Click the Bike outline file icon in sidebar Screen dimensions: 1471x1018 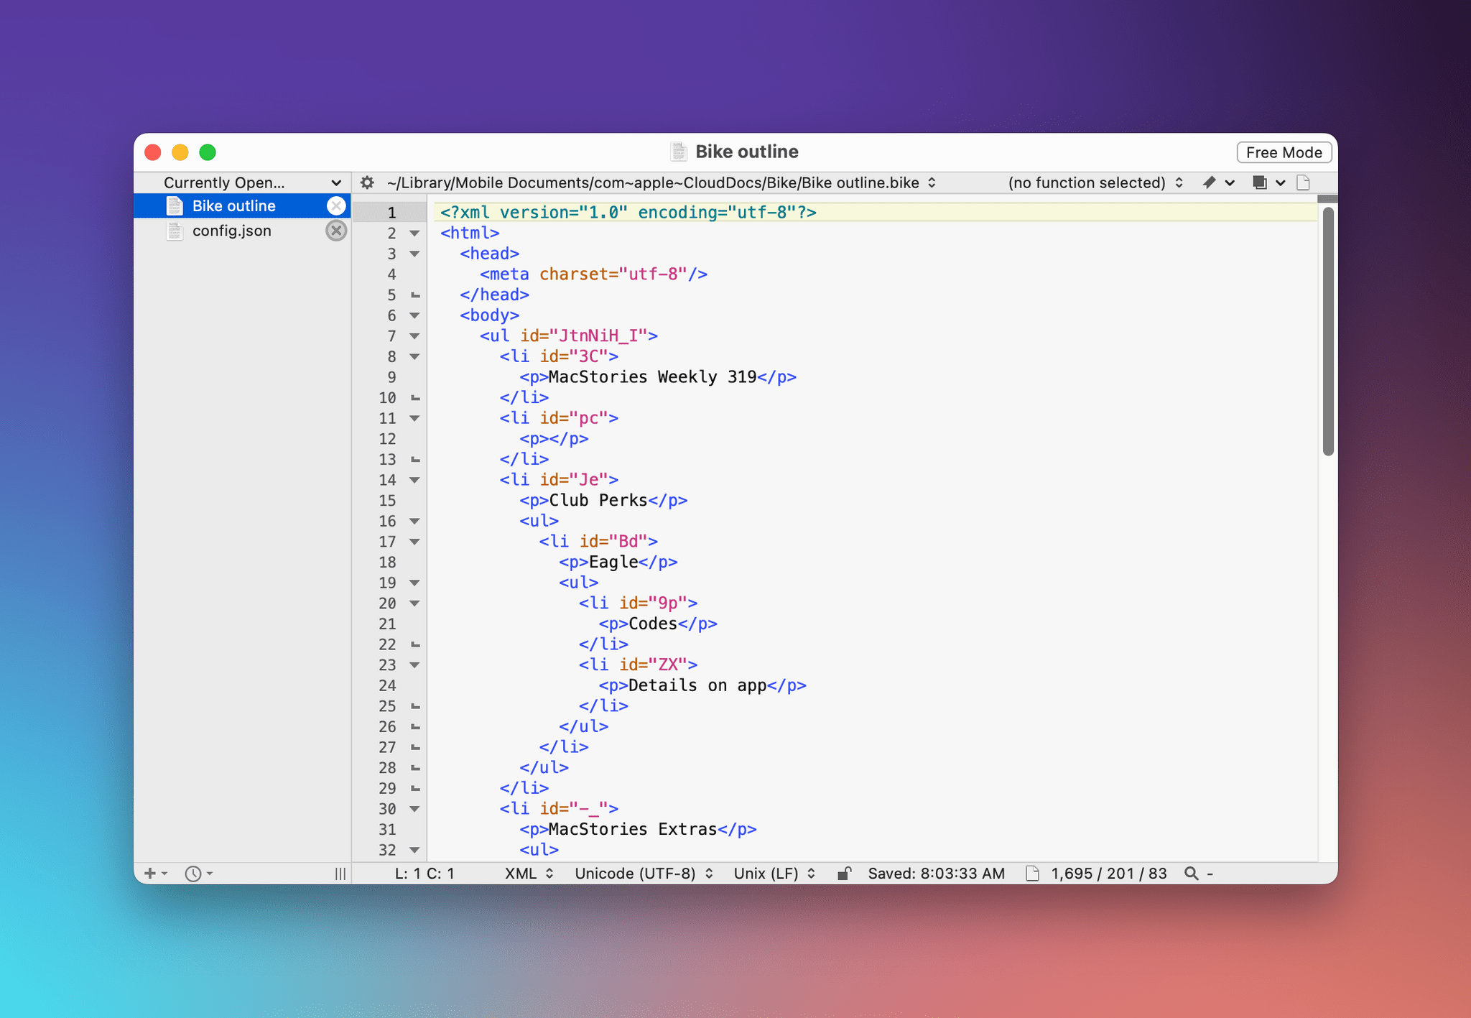click(x=175, y=206)
